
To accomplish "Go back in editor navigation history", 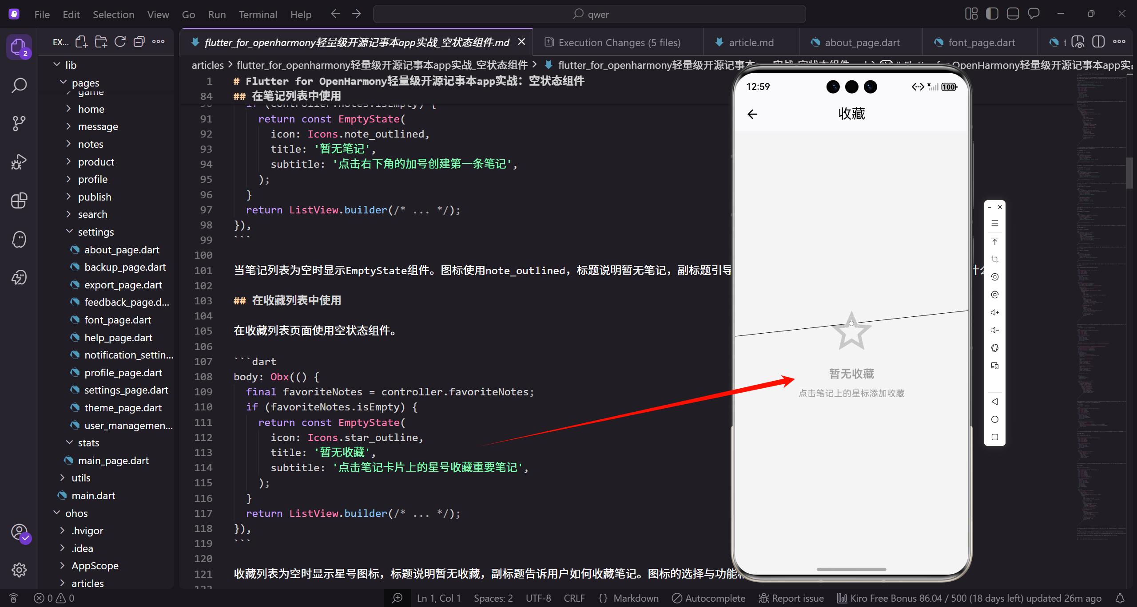I will click(335, 14).
